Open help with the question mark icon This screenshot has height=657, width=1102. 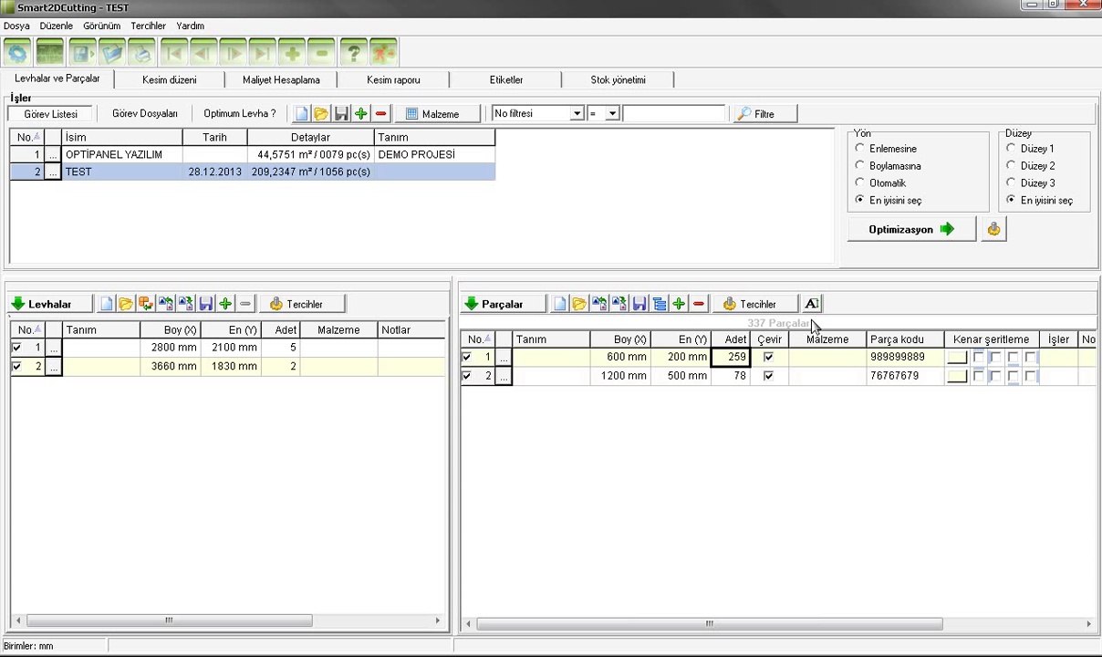353,52
